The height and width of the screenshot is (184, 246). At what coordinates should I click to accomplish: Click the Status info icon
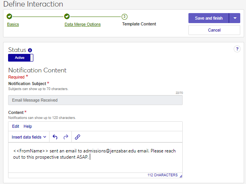[x=30, y=50]
